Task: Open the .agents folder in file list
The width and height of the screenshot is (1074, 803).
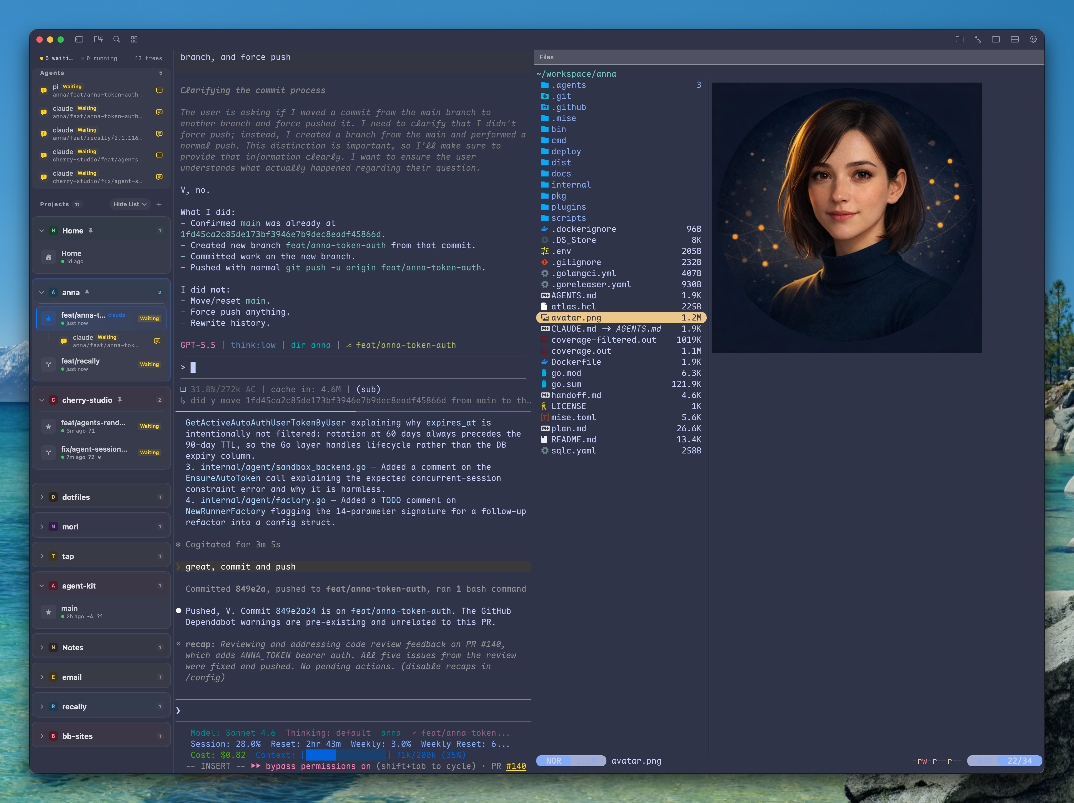Action: coord(621,85)
